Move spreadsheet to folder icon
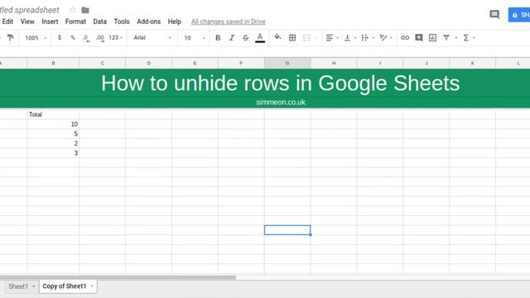The width and height of the screenshot is (530, 298). pyautogui.click(x=85, y=10)
